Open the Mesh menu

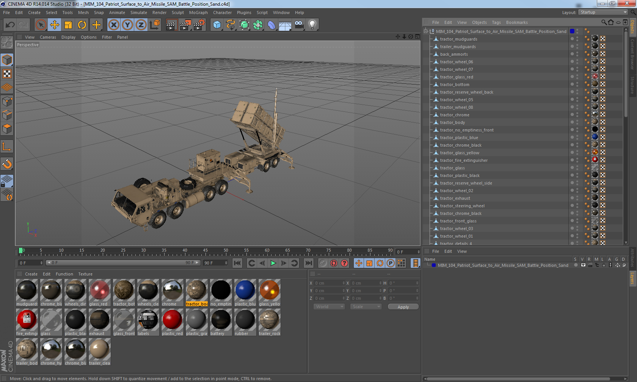pos(83,13)
